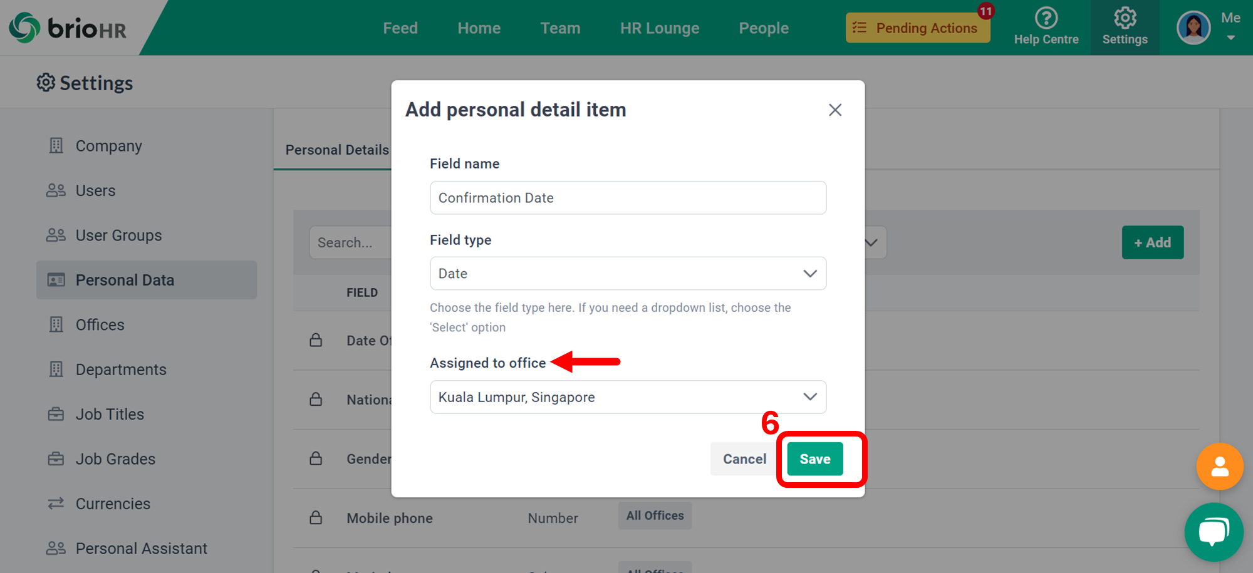Click the orange user assistant floating icon

tap(1219, 467)
